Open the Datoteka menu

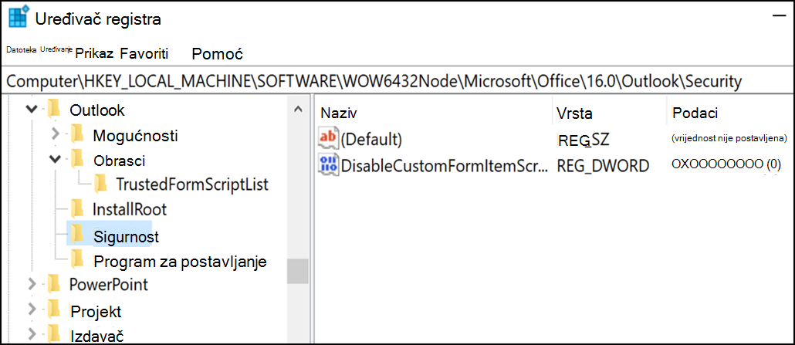22,49
